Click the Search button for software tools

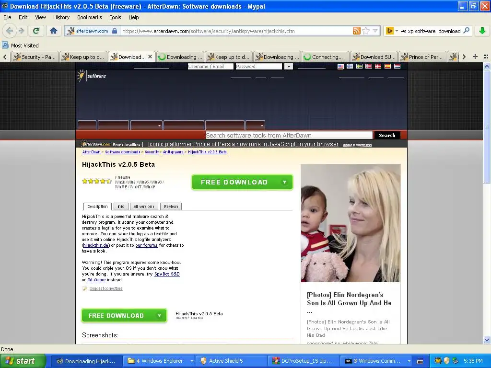[387, 135]
